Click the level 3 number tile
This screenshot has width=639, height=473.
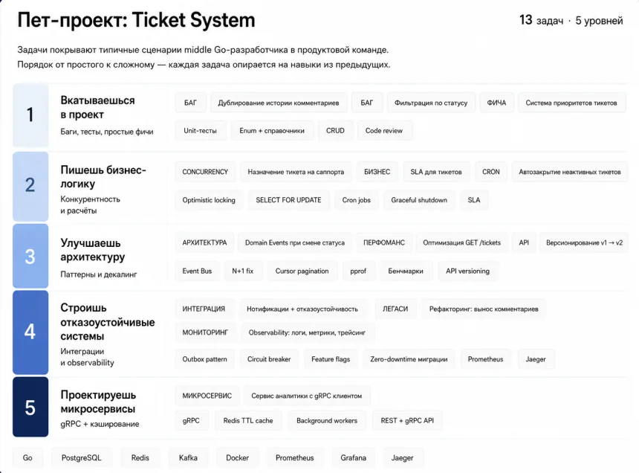click(x=30, y=256)
